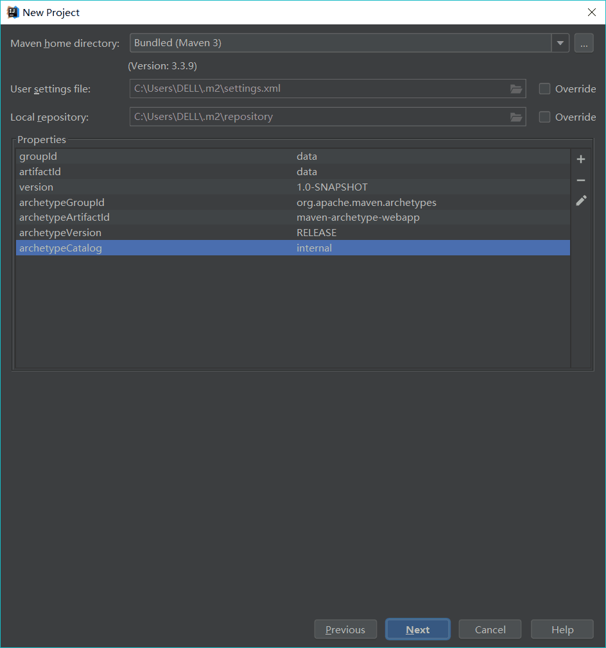Select the groupId property row
The height and width of the screenshot is (648, 606).
pos(293,156)
